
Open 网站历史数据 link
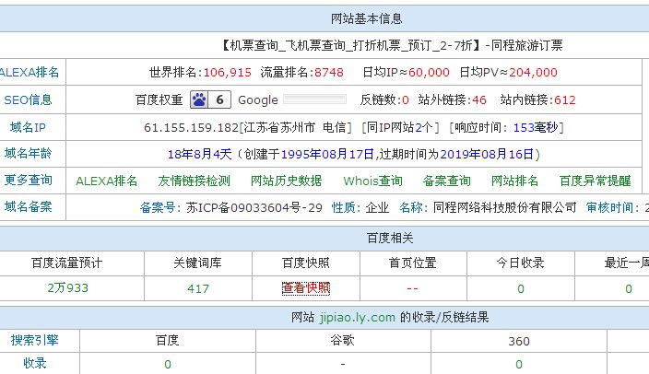pyautogui.click(x=287, y=181)
